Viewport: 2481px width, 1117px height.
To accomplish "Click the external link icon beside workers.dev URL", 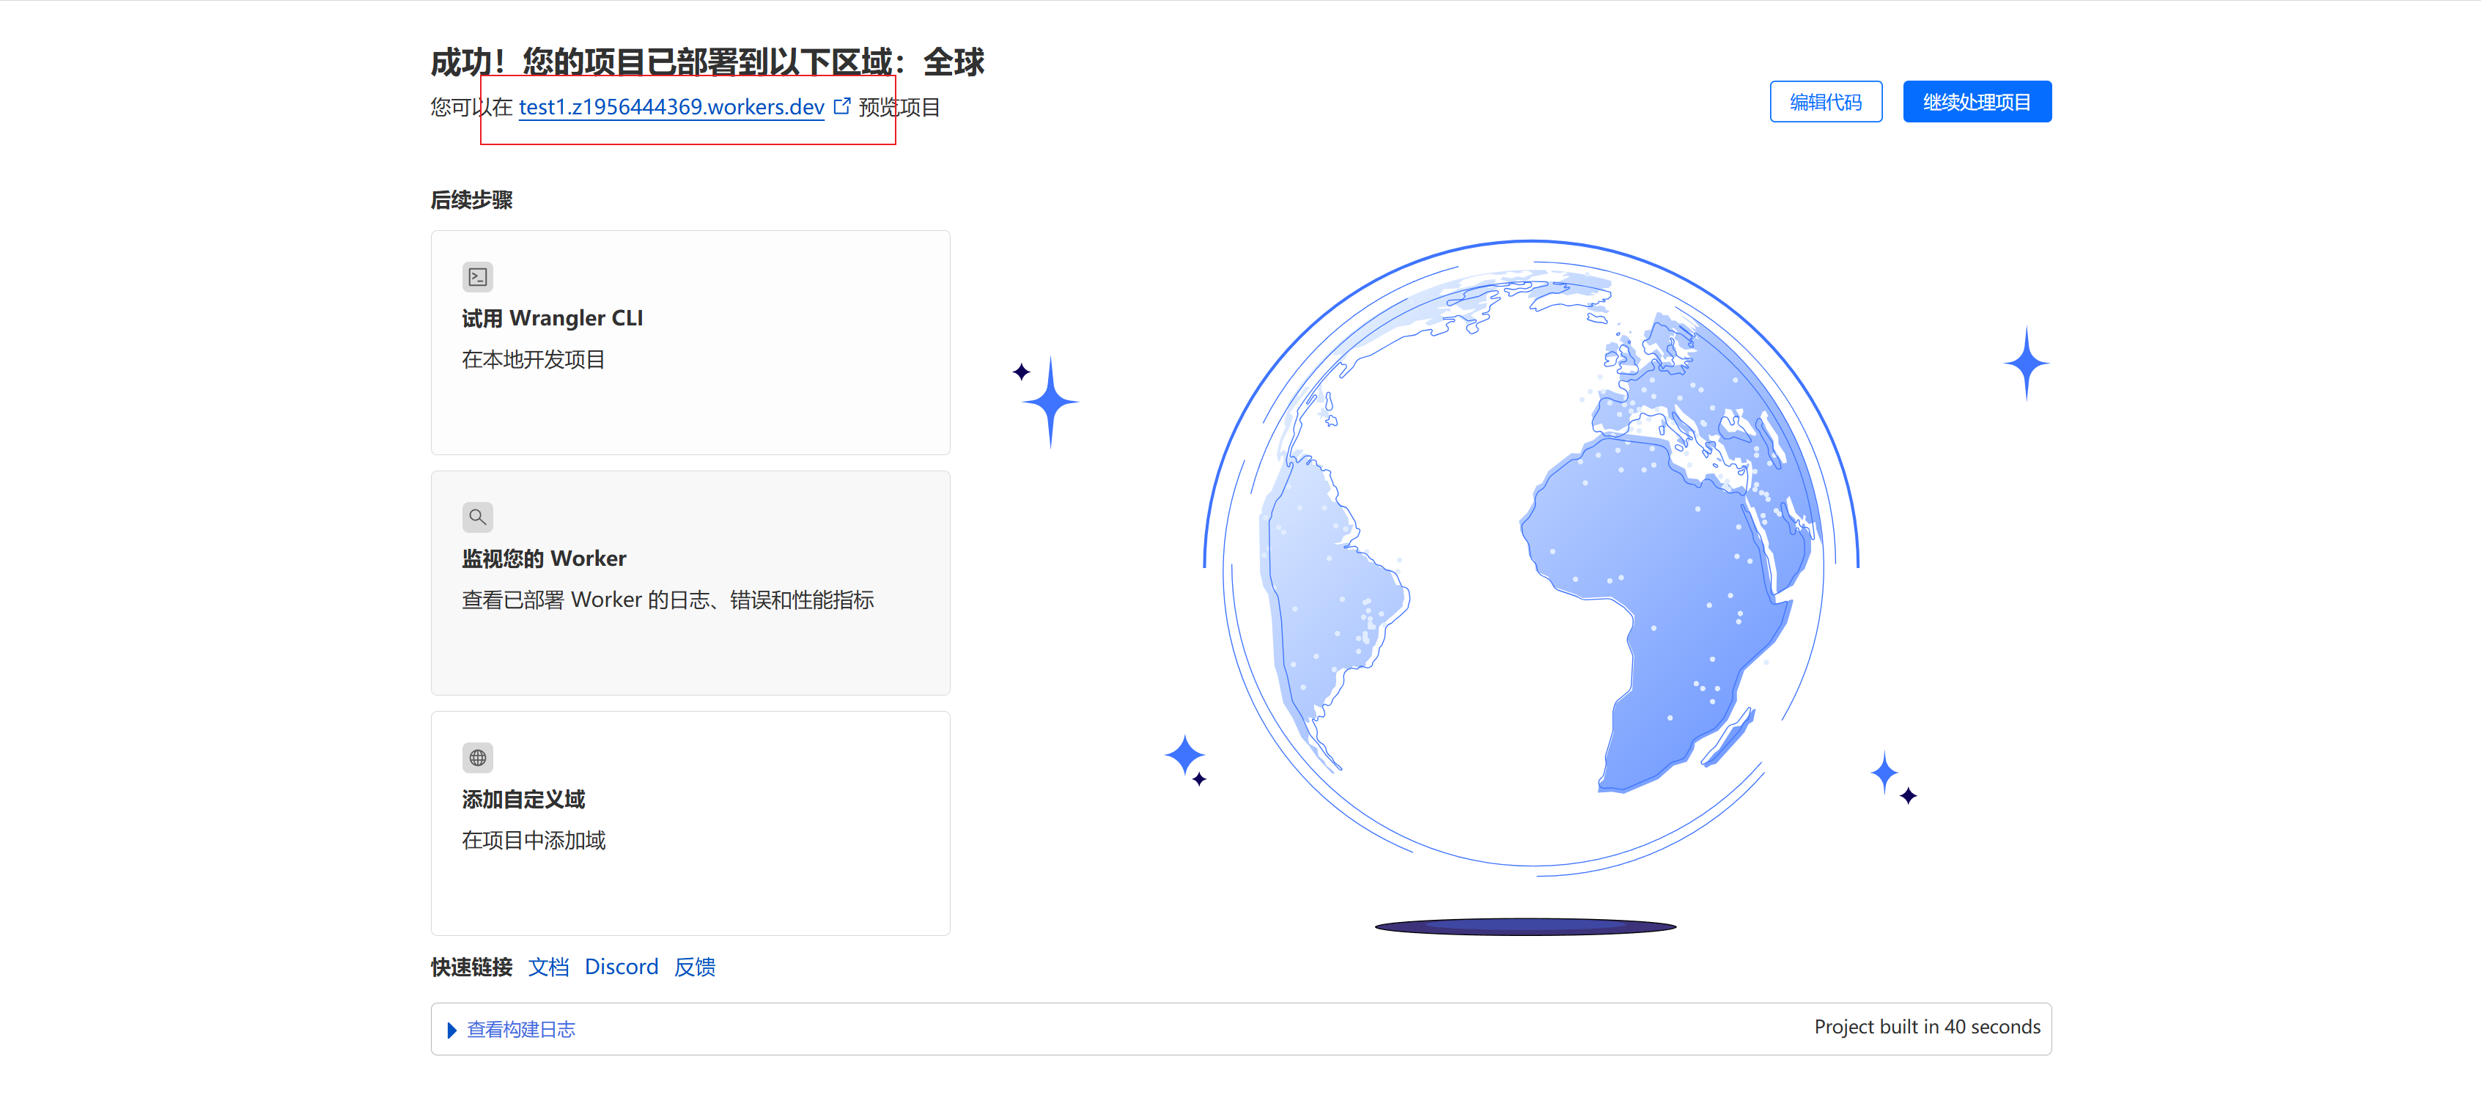I will click(x=841, y=106).
